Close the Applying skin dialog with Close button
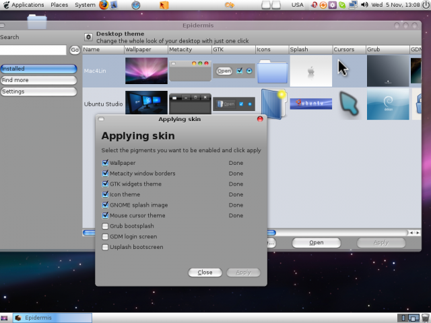This screenshot has width=431, height=323. point(205,273)
